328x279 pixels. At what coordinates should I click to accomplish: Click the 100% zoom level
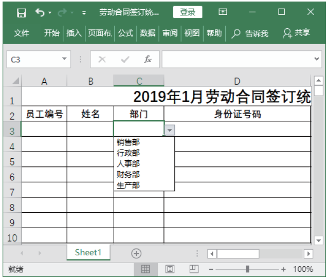(303, 269)
